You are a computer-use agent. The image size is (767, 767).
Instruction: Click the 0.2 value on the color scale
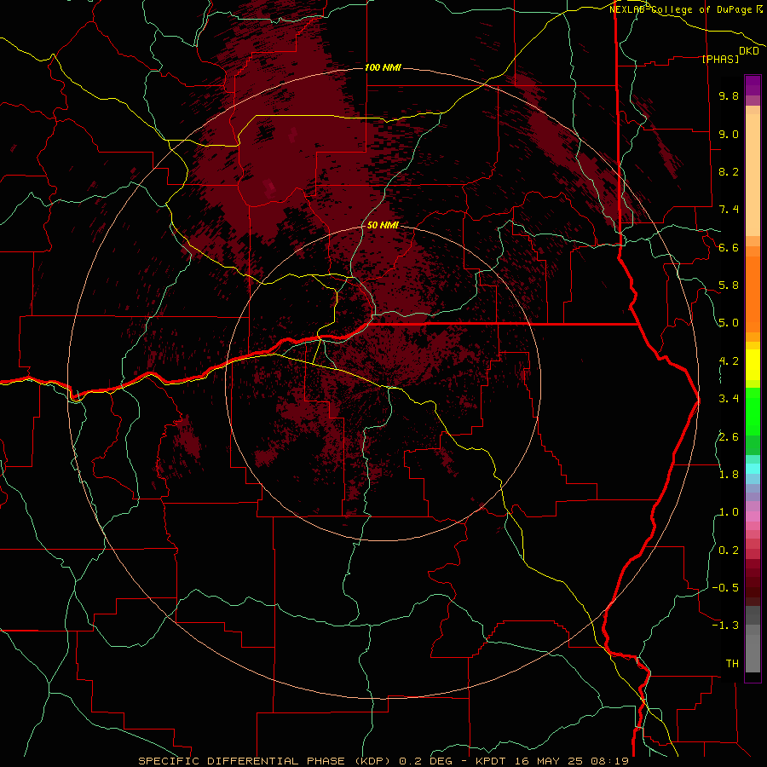click(x=729, y=551)
